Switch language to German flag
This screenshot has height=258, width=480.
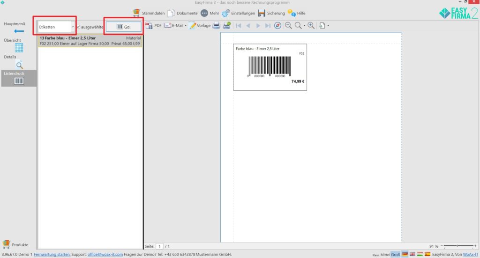[405, 254]
